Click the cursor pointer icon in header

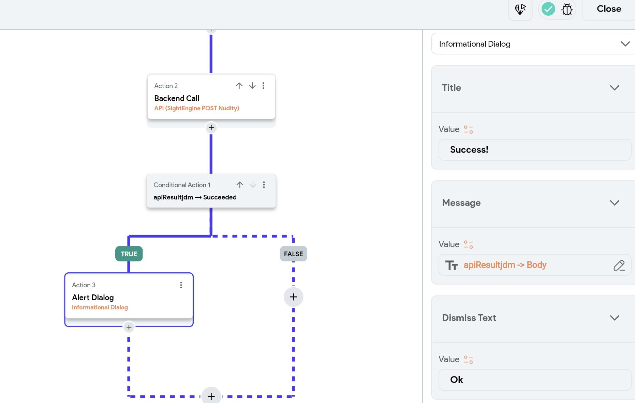(x=520, y=9)
